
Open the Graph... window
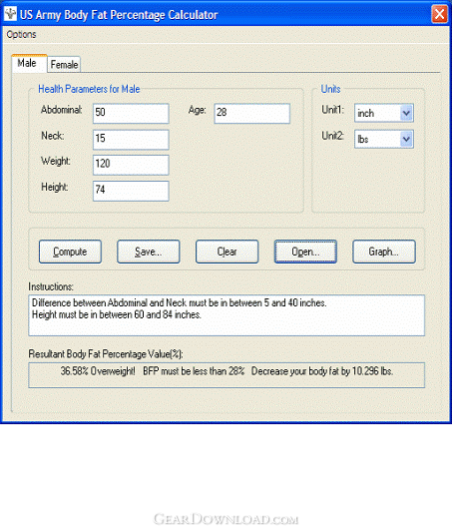(384, 252)
